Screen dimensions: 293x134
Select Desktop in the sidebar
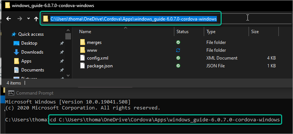(x=29, y=43)
